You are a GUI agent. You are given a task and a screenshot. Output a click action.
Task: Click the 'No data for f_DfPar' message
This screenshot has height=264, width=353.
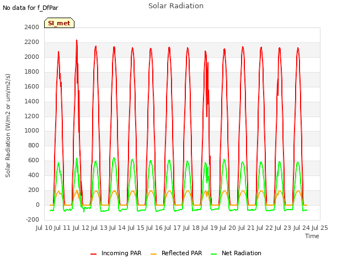coord(30,8)
